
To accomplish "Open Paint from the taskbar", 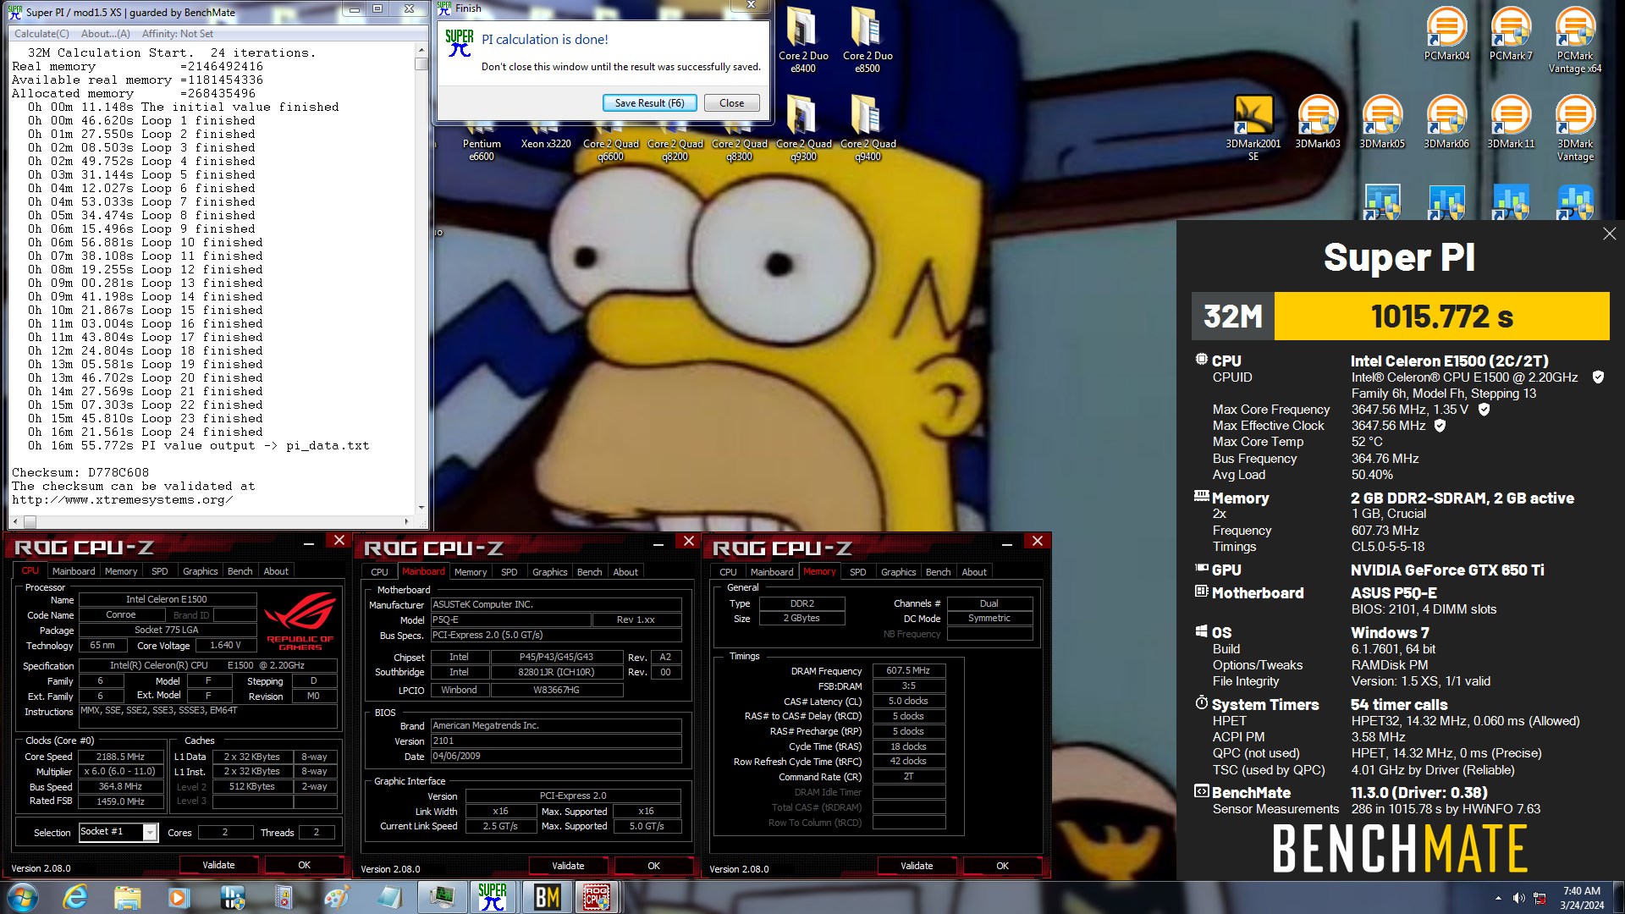I will 336,897.
